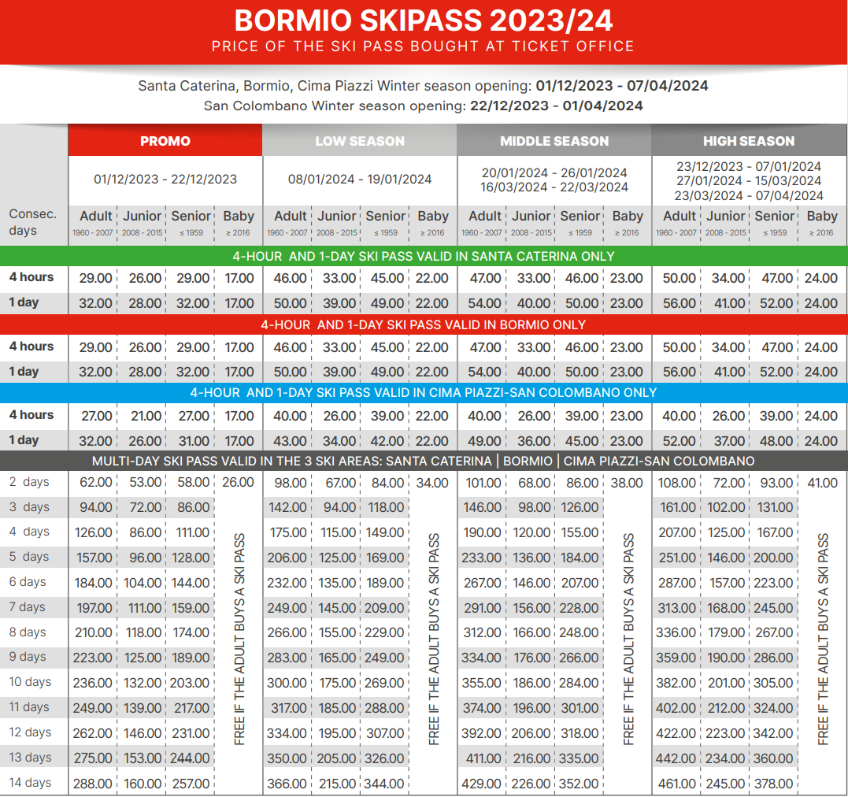
Task: Select the season date "01/12/2023 - 07/04/2024"
Action: click(622, 86)
